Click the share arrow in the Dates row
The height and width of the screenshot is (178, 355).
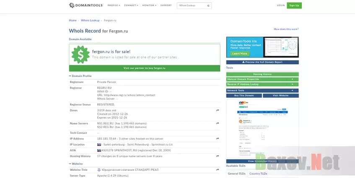tap(218, 110)
